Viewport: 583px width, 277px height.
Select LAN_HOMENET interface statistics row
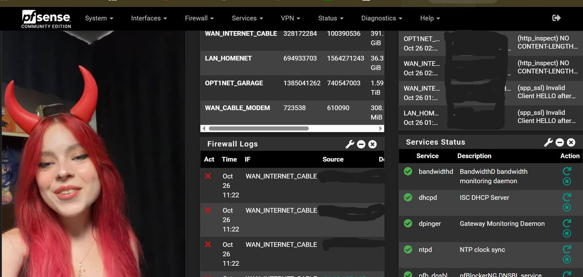(292, 63)
